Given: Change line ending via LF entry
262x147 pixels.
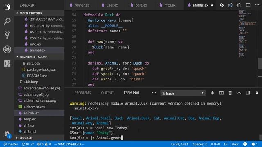Looking at the screenshot, I should [x=226, y=144].
